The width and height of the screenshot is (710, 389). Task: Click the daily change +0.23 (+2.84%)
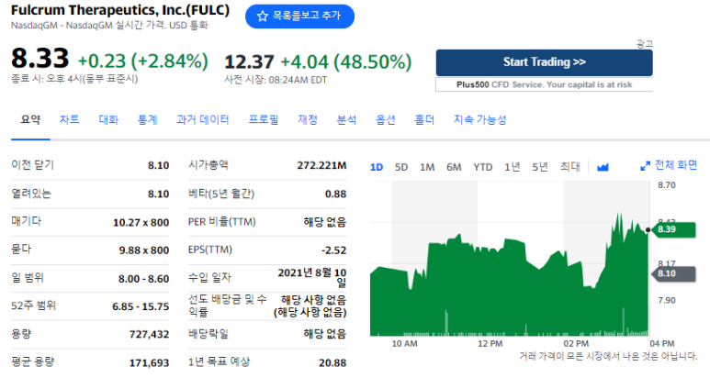point(143,61)
